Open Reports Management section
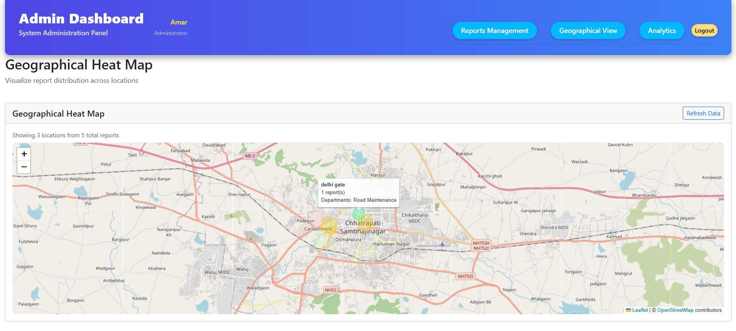 tap(494, 31)
